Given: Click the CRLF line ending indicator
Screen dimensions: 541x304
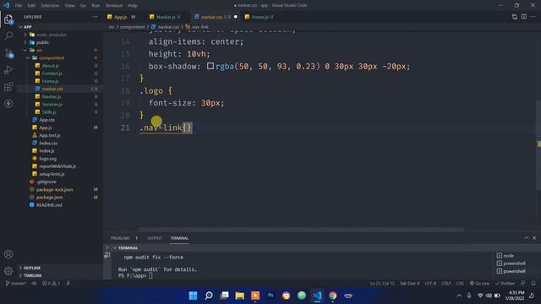Looking at the screenshot, I should [446, 284].
